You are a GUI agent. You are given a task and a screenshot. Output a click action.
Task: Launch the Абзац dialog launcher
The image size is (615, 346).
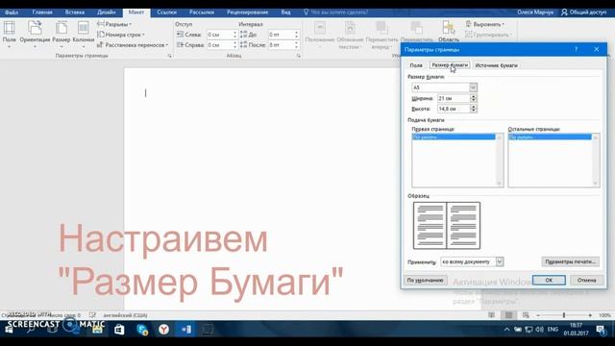tap(299, 56)
